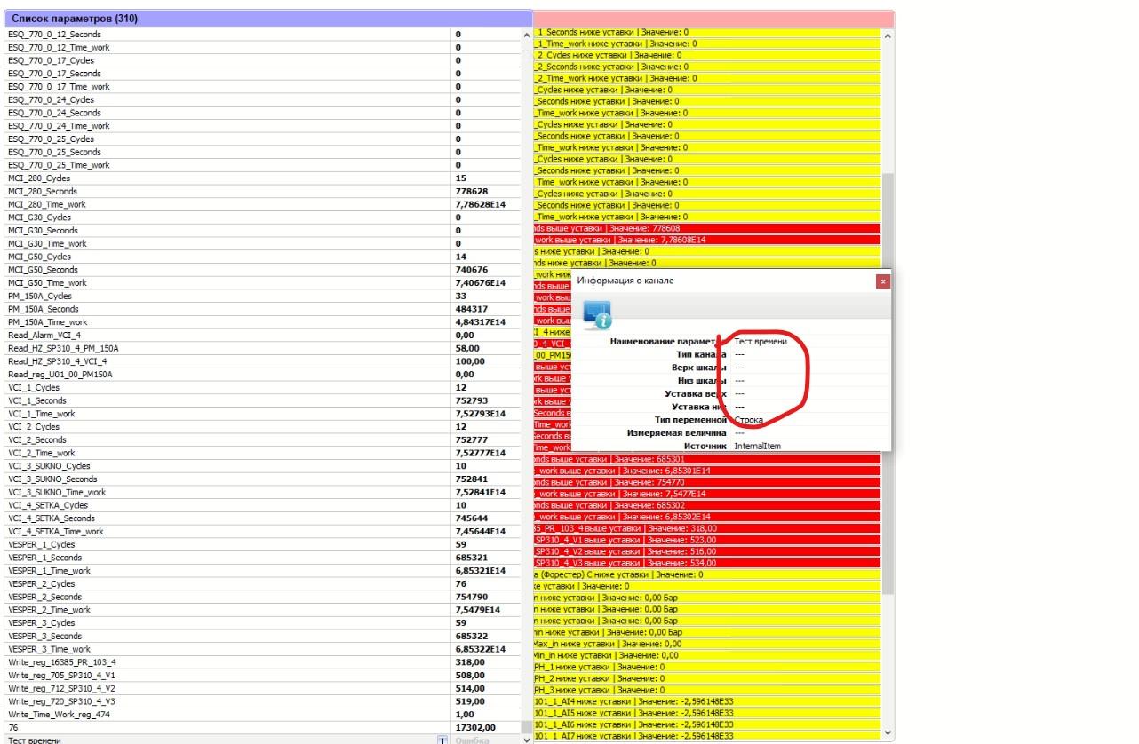Select the ESQ_770_0_17_Cycles parameter
Image resolution: width=1139 pixels, height=744 pixels.
(x=262, y=60)
